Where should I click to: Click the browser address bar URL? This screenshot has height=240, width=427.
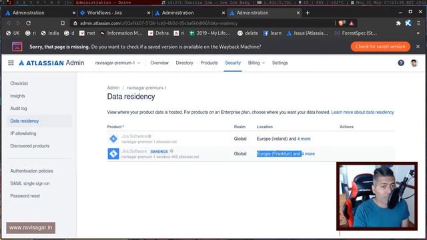coord(159,23)
